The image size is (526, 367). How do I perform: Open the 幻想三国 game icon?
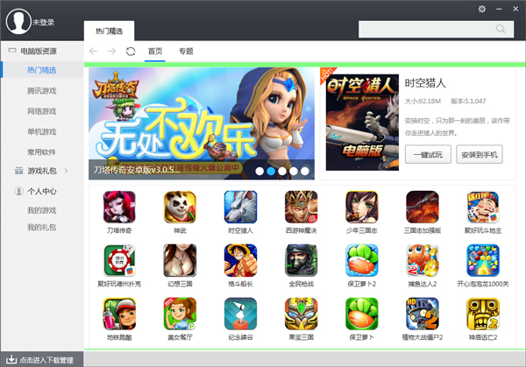click(180, 260)
